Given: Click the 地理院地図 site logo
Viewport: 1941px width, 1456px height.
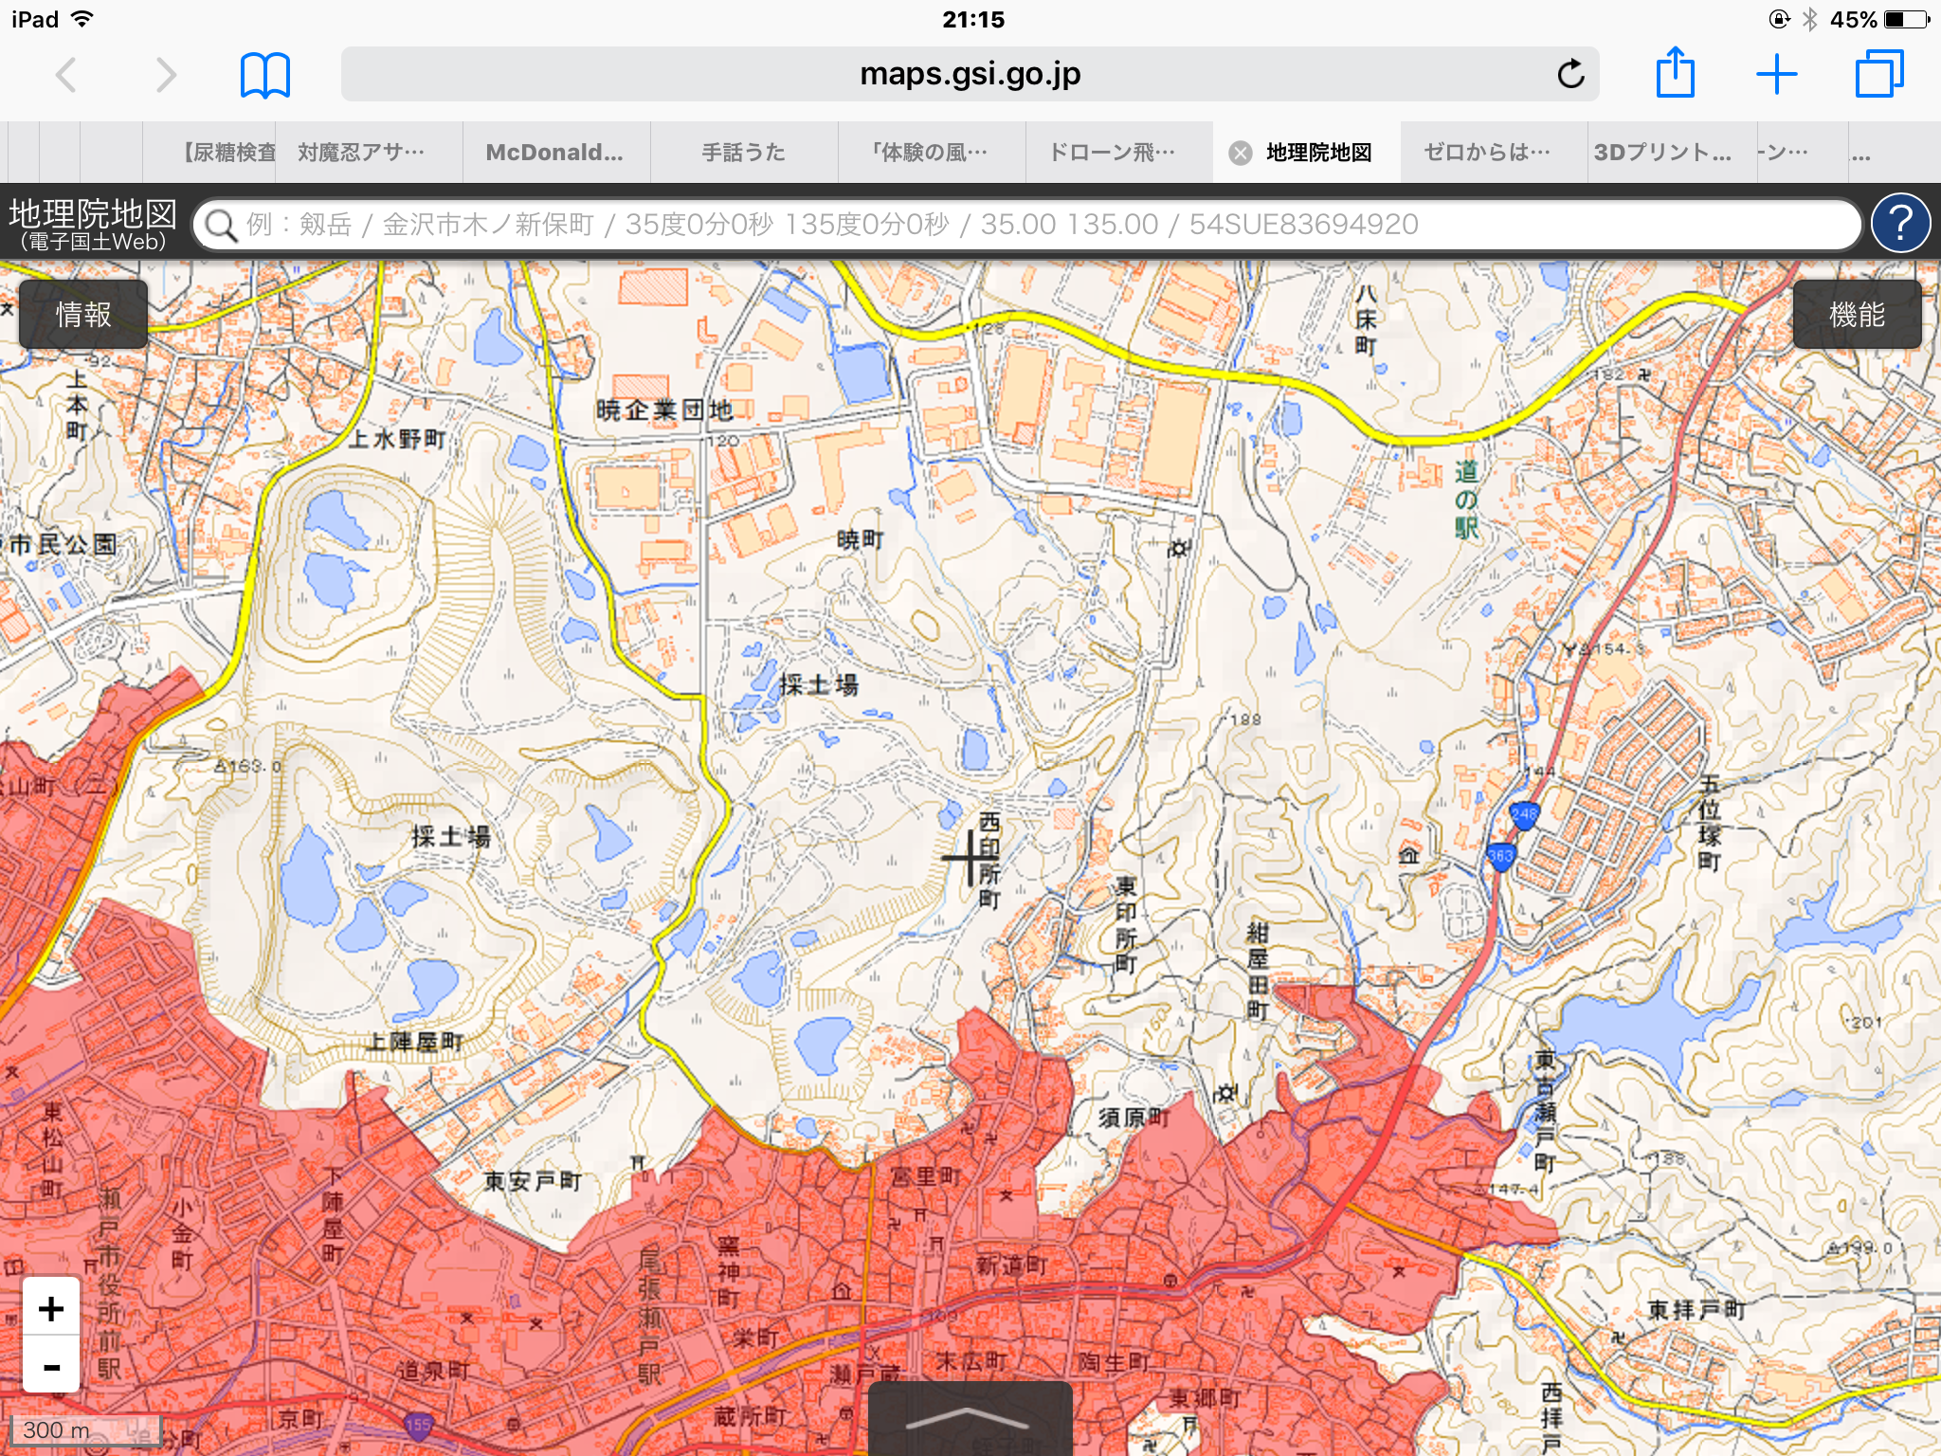Looking at the screenshot, I should tap(93, 224).
